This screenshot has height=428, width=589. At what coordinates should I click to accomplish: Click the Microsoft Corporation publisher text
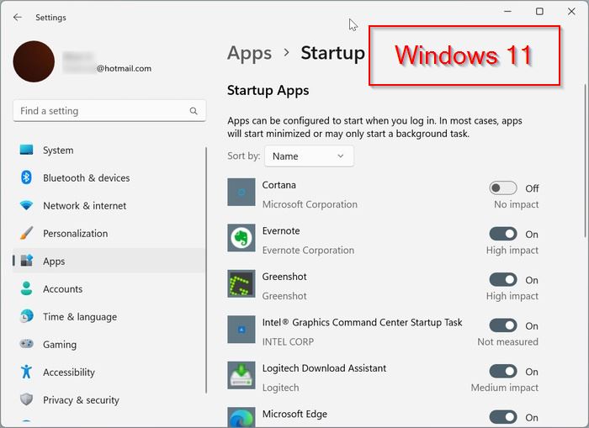[310, 204]
